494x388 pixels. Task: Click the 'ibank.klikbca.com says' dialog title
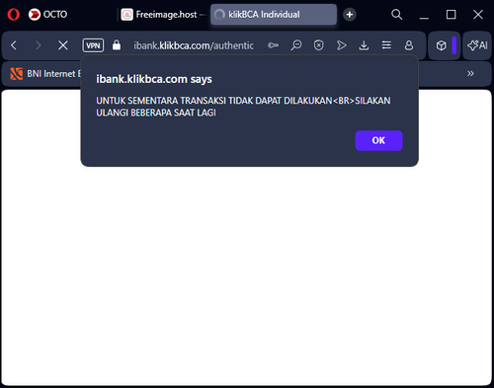[154, 79]
